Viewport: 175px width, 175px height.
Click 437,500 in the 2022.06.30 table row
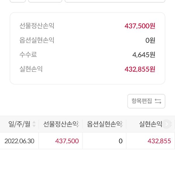coord(67,141)
